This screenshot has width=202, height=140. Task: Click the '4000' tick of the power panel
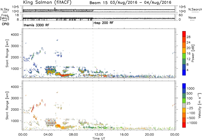[15, 35]
